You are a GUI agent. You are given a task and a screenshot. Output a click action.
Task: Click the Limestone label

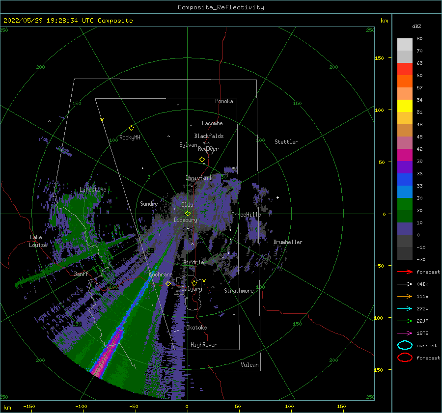point(93,190)
